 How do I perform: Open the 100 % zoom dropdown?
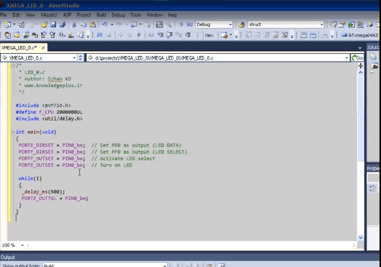click(22, 245)
